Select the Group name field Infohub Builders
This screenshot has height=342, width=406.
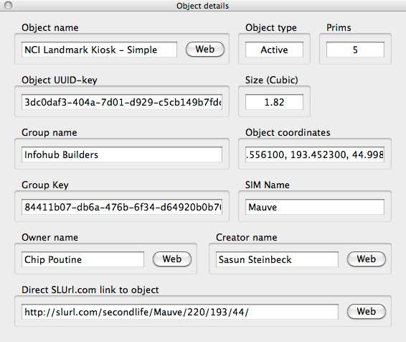[122, 154]
